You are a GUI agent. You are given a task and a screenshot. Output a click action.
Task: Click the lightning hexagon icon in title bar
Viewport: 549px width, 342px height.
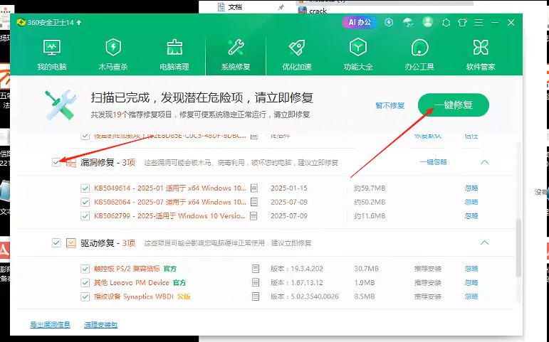pos(389,22)
